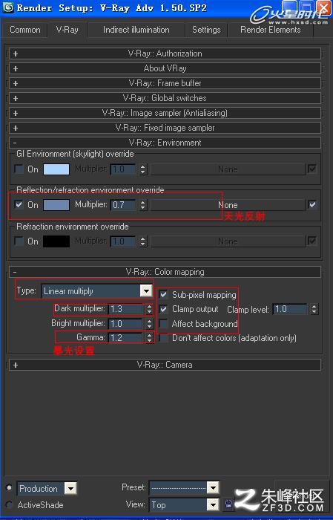
Task: Select the ActiveShade radio button
Action: click(x=9, y=504)
